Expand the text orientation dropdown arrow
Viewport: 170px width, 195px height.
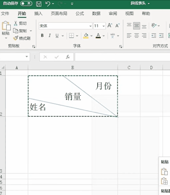(x=159, y=26)
